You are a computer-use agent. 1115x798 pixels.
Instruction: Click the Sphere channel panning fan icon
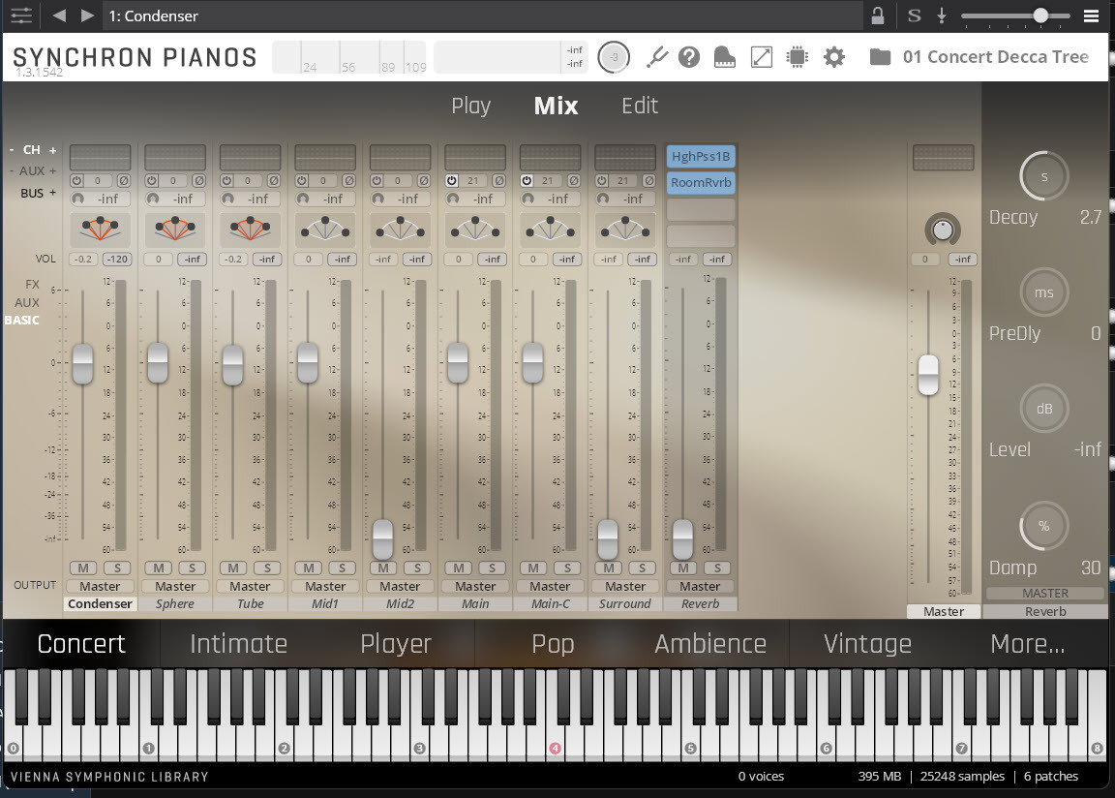pyautogui.click(x=175, y=229)
